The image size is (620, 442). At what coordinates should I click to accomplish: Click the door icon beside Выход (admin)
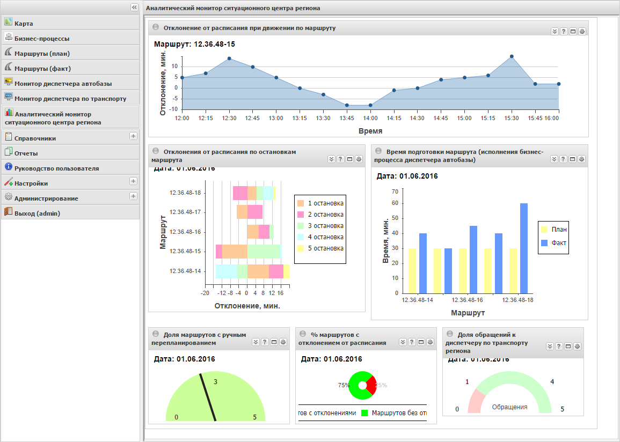click(8, 212)
